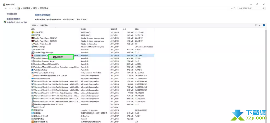Choose 卸载/更改(U) in the context menu
Viewport: 270px width, 123px height.
point(61,57)
